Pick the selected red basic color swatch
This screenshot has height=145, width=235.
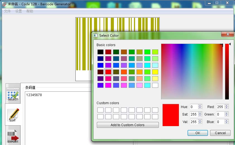click(108, 72)
